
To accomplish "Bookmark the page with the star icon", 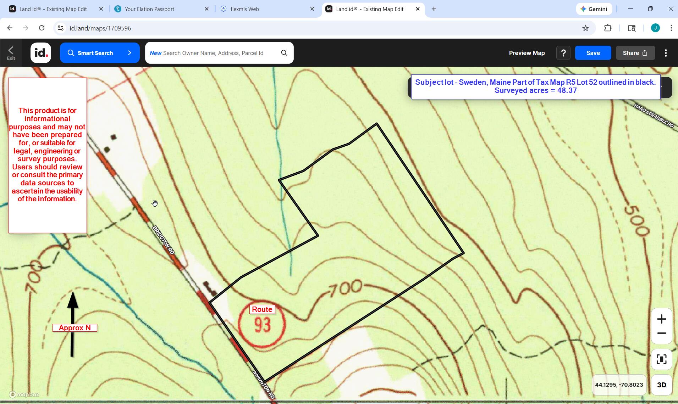I will click(586, 28).
